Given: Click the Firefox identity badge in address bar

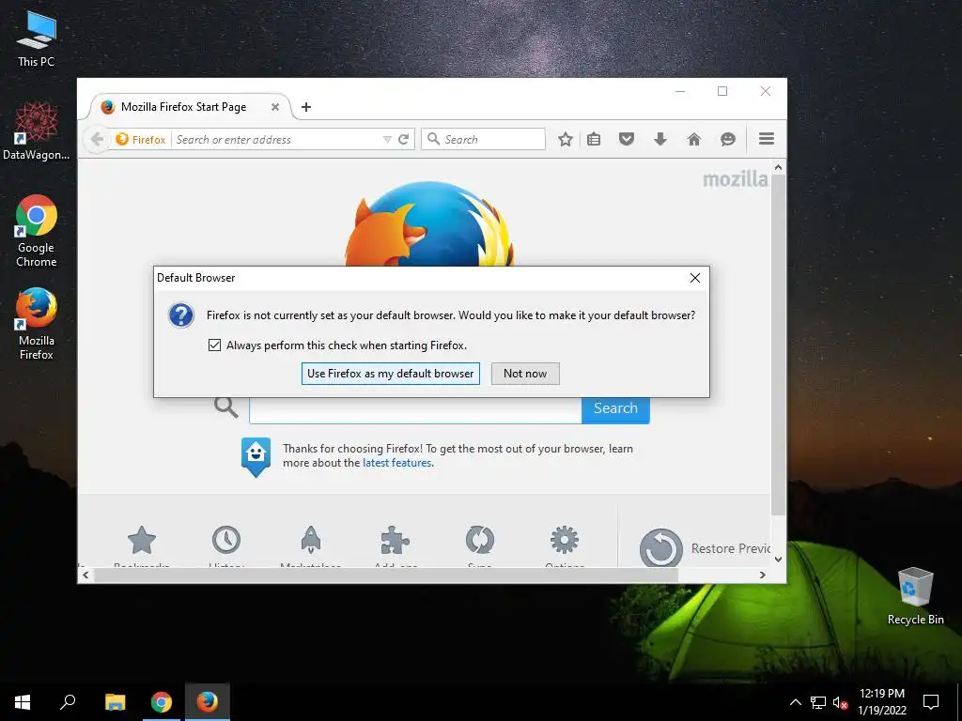Looking at the screenshot, I should point(141,139).
